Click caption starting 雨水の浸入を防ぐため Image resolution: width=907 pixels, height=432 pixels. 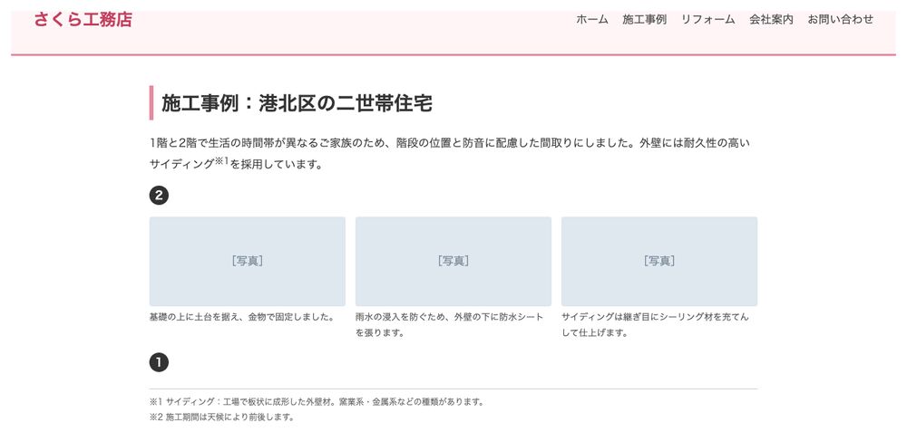click(x=450, y=325)
